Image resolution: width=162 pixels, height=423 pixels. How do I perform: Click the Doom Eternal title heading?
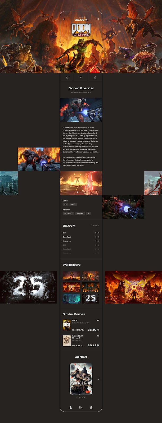(x=81, y=88)
